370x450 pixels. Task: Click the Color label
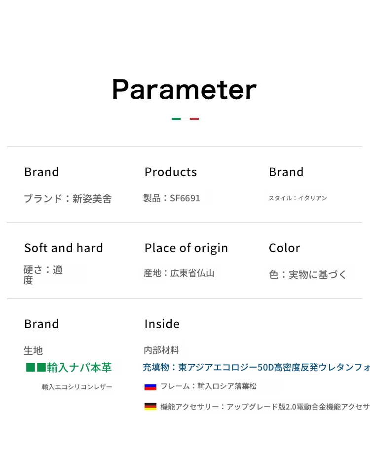pos(285,248)
